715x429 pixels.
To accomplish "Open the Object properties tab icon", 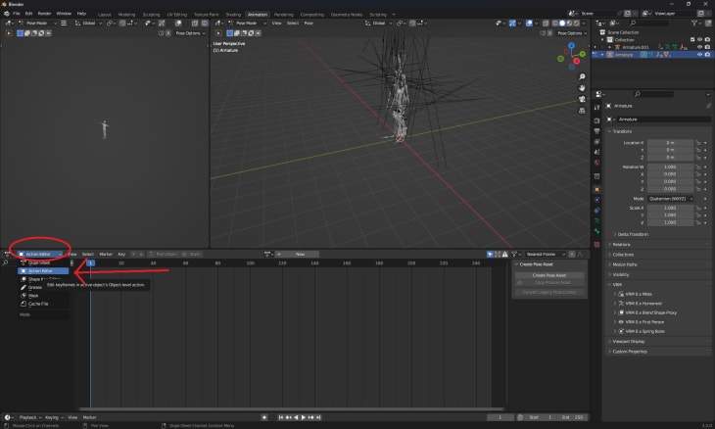I will point(596,189).
